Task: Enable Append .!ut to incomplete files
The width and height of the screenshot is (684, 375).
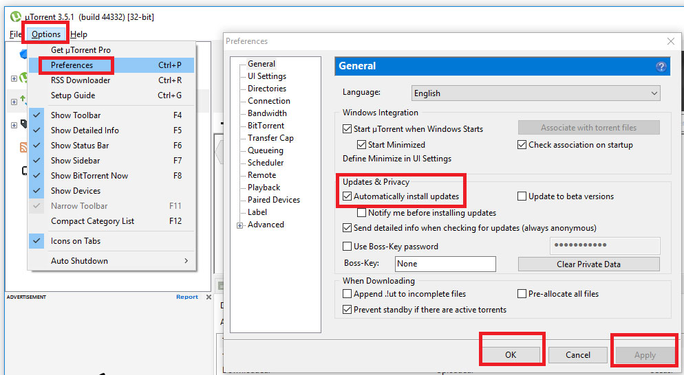Action: [348, 294]
